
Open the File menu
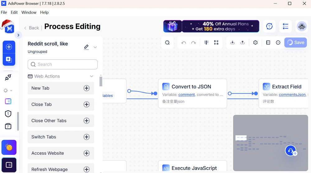[x=4, y=12]
